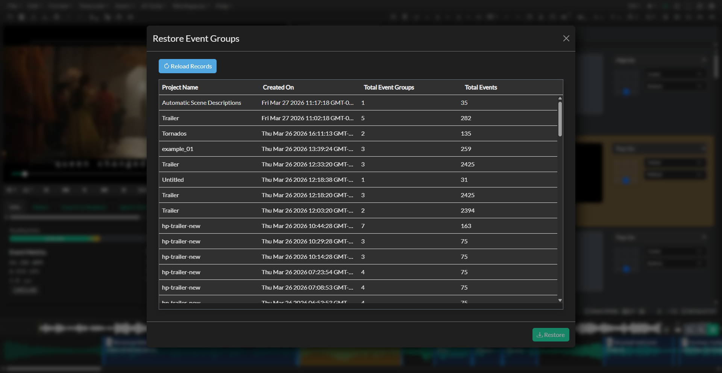The width and height of the screenshot is (722, 373).
Task: Sort the table by Total Events
Action: pyautogui.click(x=481, y=87)
